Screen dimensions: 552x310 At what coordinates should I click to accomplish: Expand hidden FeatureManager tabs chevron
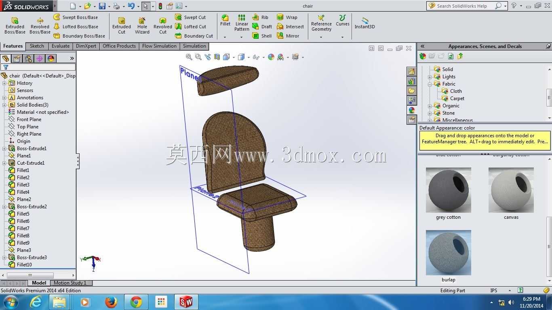click(x=72, y=59)
